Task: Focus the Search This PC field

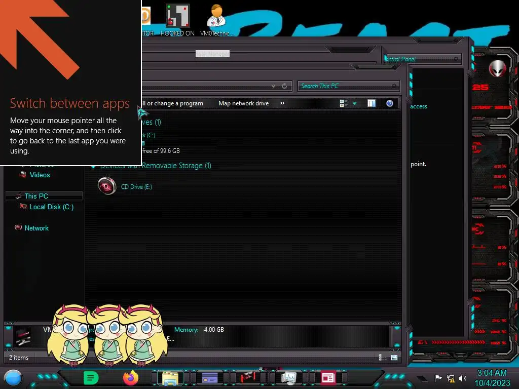Action: pos(348,86)
